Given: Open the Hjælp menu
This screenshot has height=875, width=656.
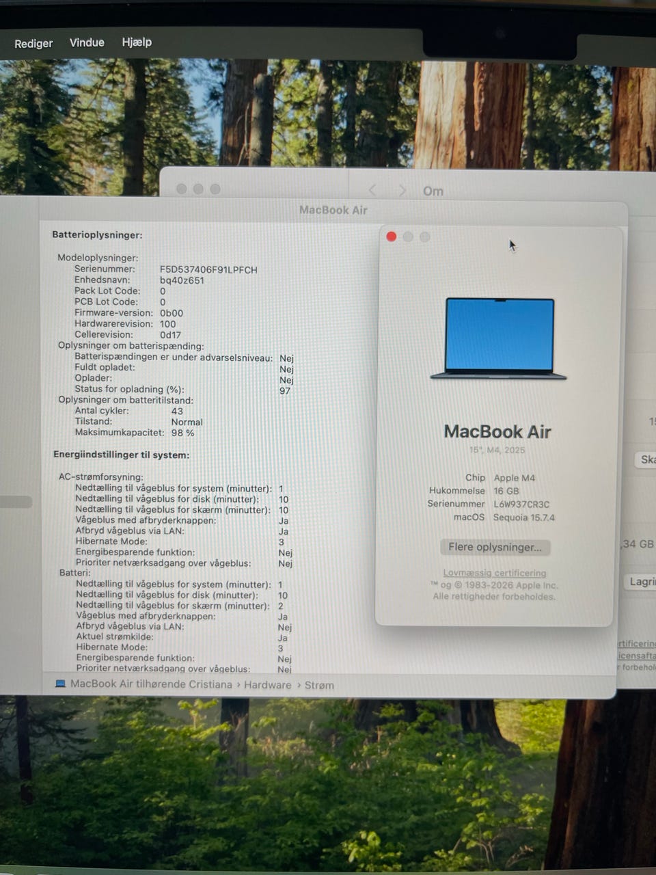Looking at the screenshot, I should point(137,42).
